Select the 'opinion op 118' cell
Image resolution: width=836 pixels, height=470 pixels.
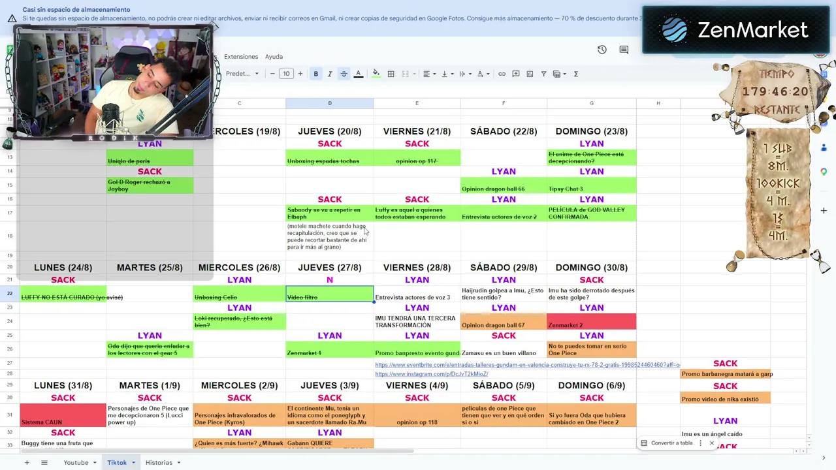pyautogui.click(x=417, y=415)
